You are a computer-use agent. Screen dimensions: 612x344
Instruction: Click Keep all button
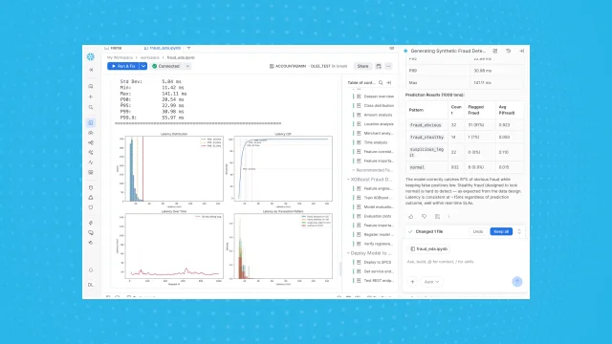(501, 231)
